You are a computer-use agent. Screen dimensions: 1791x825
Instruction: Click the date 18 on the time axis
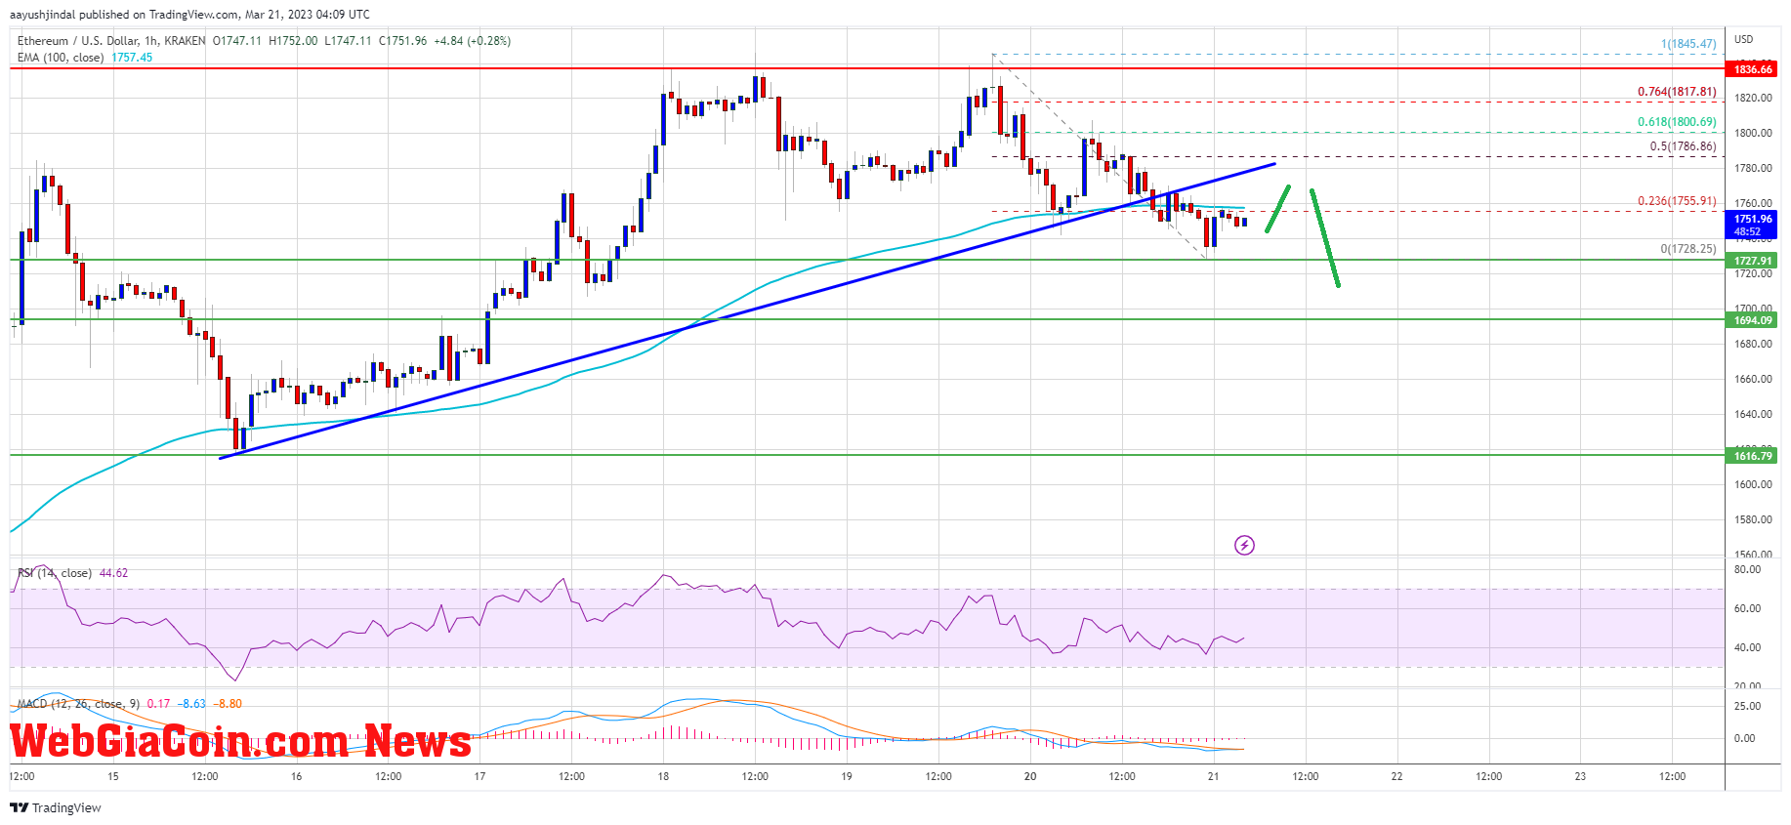click(x=663, y=776)
